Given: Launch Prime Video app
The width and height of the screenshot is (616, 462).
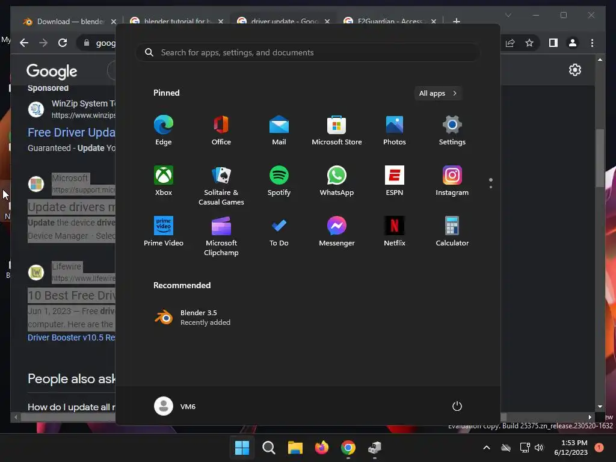Looking at the screenshot, I should [164, 232].
